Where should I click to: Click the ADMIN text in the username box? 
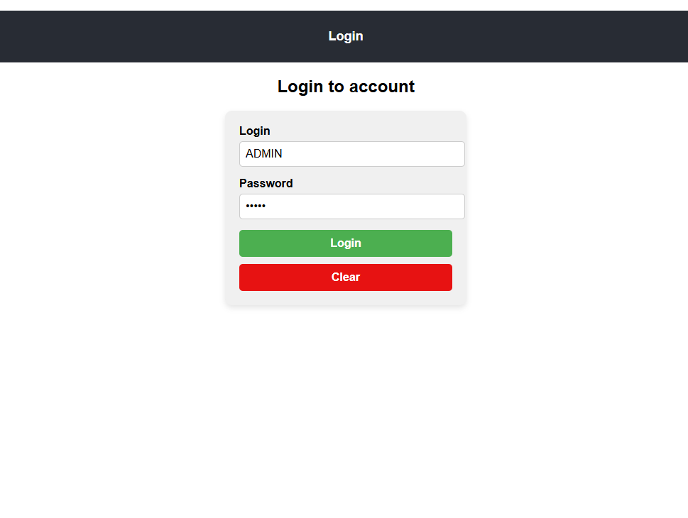263,153
